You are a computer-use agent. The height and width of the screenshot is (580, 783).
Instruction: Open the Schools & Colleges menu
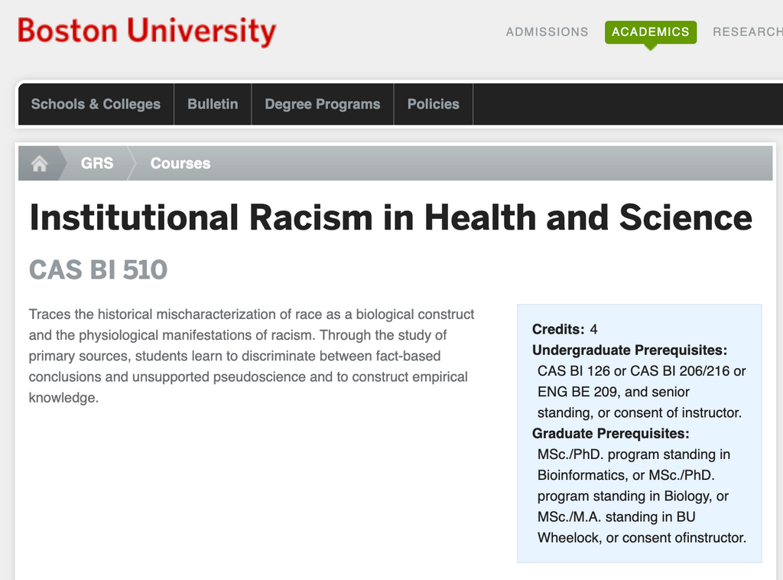click(x=96, y=104)
